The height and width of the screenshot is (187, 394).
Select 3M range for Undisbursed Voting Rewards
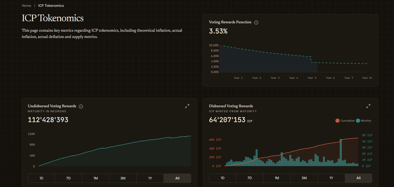tap(123, 178)
